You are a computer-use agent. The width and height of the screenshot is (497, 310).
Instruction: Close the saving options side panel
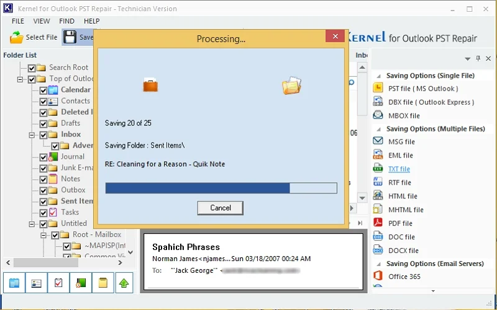[488, 58]
